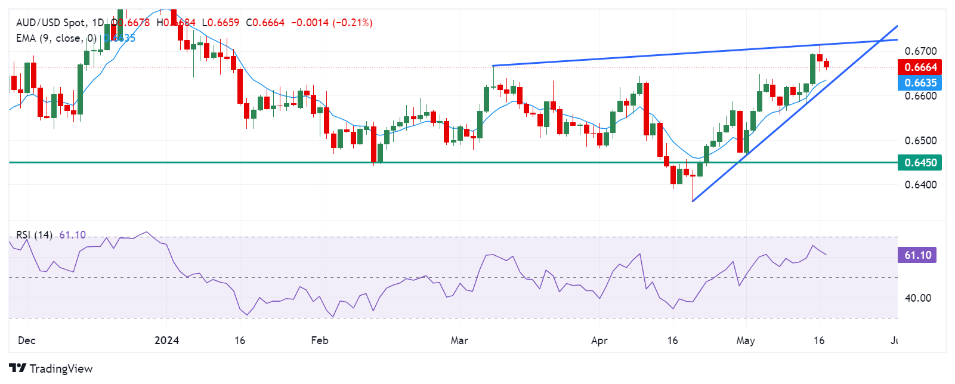Click the Dec label on time axis
The image size is (955, 384).
[27, 340]
